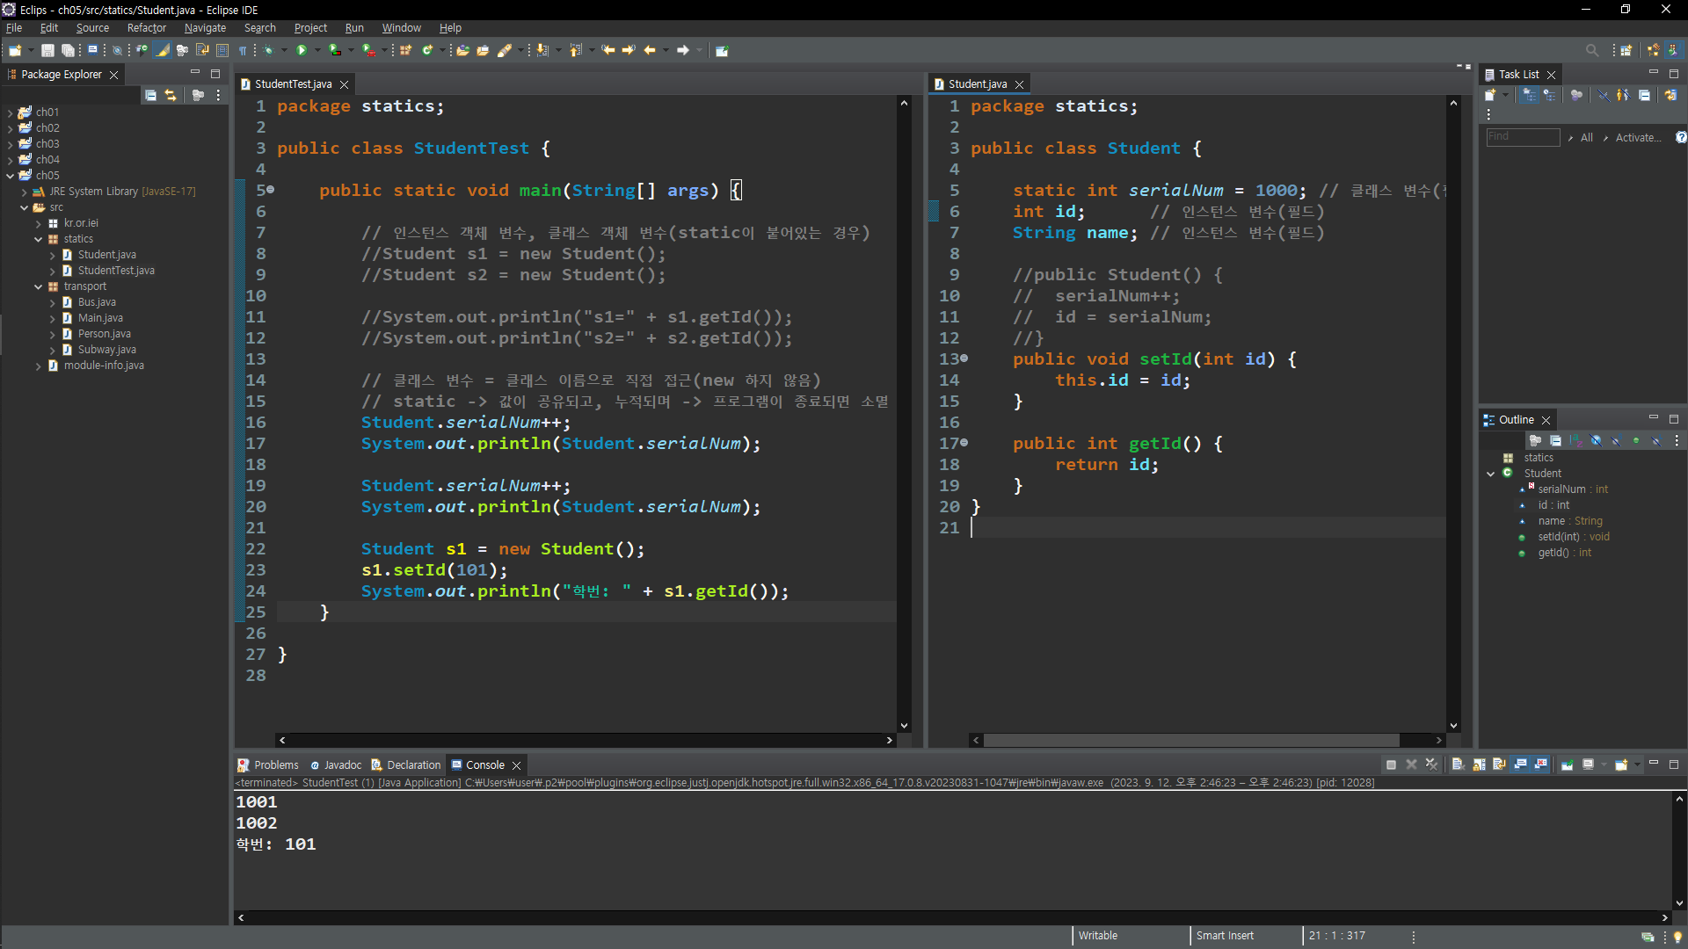Viewport: 1688px width, 949px height.
Task: Click Remove All Terminated Launches in Console
Action: coord(1431,764)
